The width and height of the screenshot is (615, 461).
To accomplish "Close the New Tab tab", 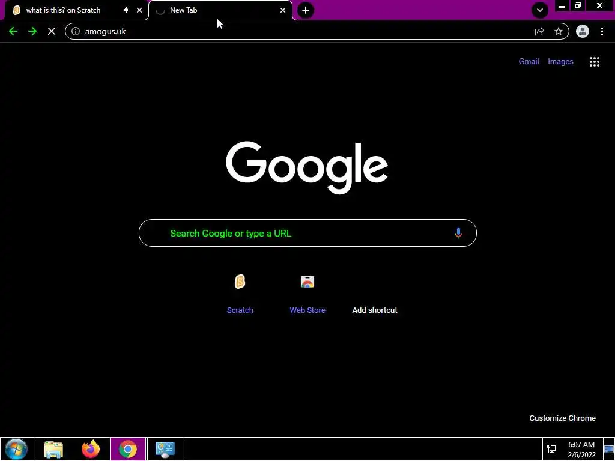I will coord(283,10).
